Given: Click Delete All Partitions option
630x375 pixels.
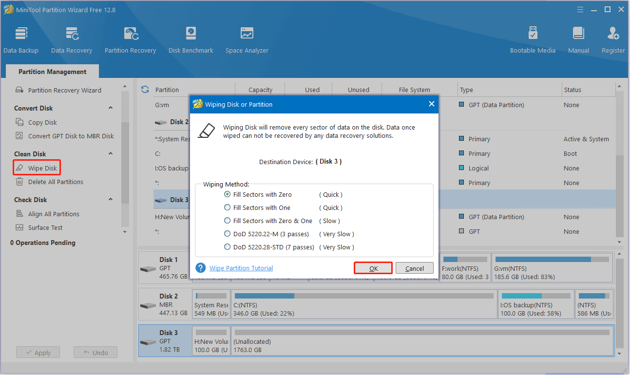Looking at the screenshot, I should [56, 182].
